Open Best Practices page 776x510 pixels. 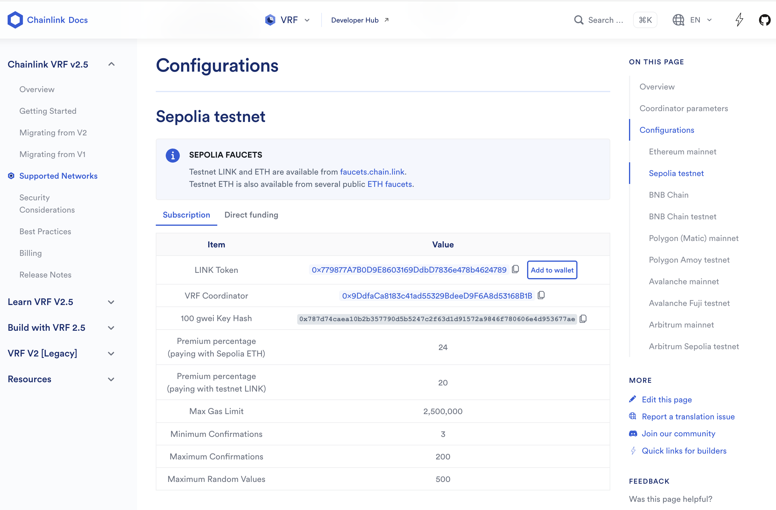click(x=45, y=232)
